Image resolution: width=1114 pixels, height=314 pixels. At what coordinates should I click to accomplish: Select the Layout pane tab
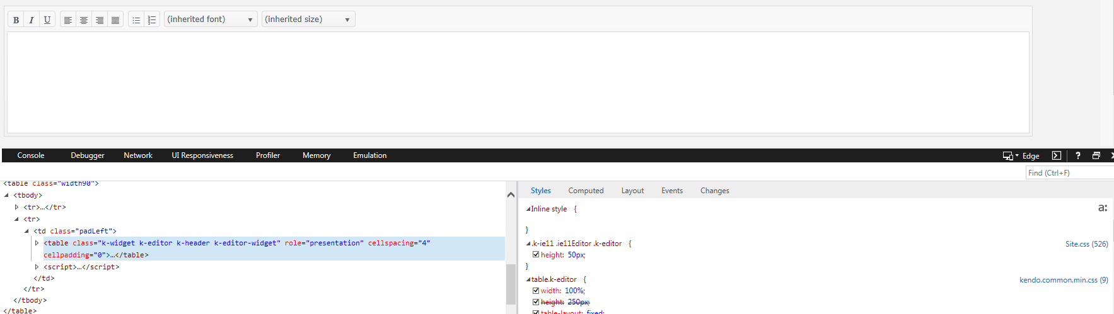pyautogui.click(x=632, y=191)
